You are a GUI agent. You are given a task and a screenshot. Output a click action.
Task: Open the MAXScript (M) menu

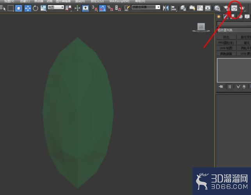(119, 1)
